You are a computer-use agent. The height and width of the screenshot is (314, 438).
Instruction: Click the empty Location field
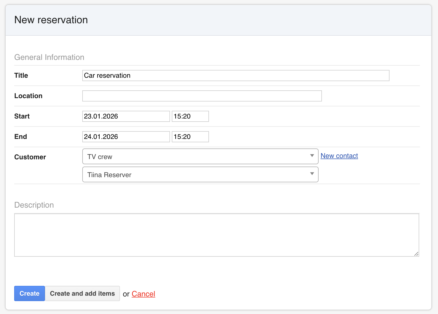tap(202, 96)
